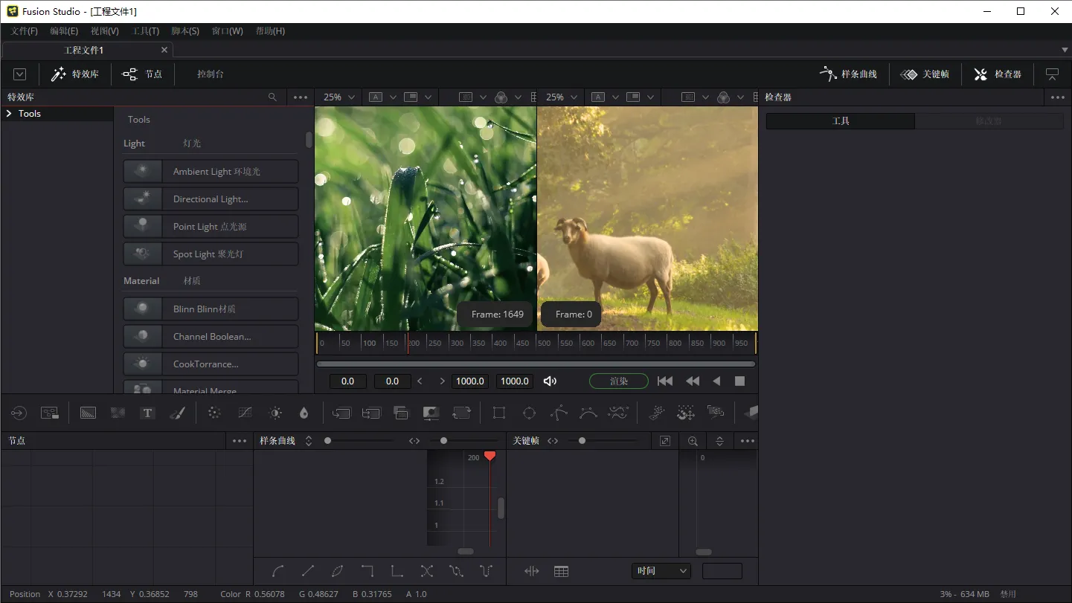Open the 时间 dropdown in the keyframes panel
Image resolution: width=1072 pixels, height=603 pixels.
click(x=661, y=571)
